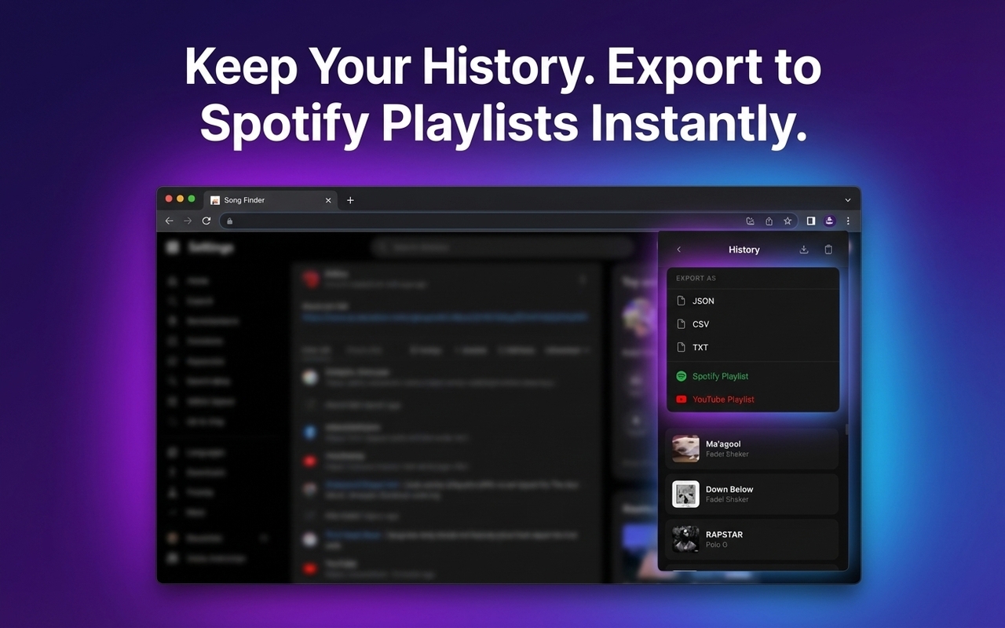Screen dimensions: 1005x628
Task: Open the export download icon in History
Action: pos(804,250)
